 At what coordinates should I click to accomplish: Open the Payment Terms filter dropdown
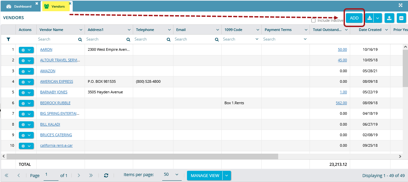click(305, 39)
